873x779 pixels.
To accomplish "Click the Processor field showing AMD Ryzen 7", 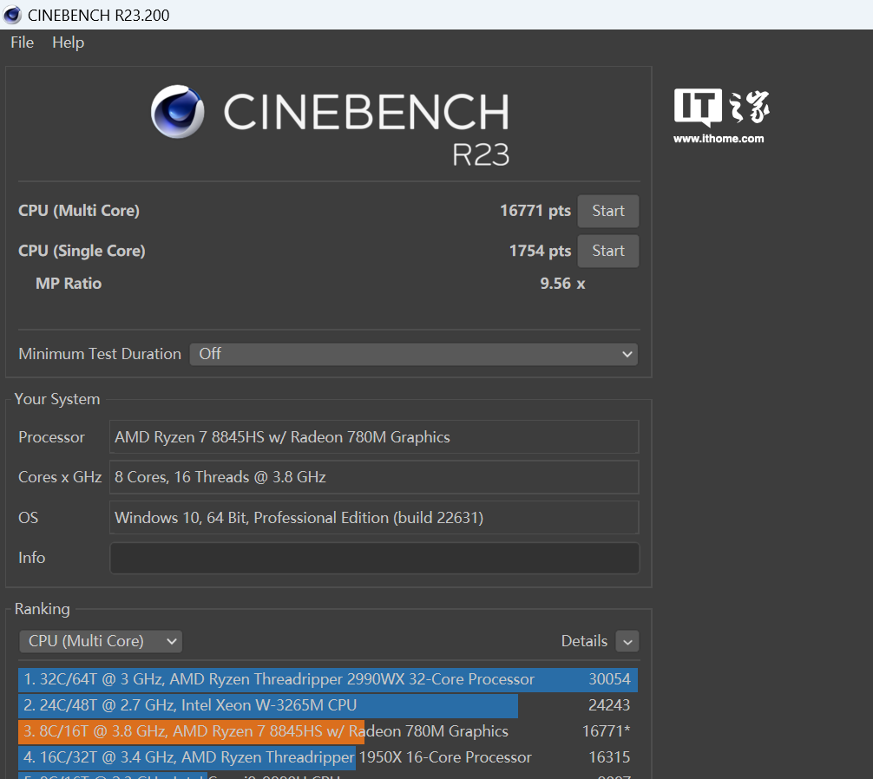I will click(374, 437).
